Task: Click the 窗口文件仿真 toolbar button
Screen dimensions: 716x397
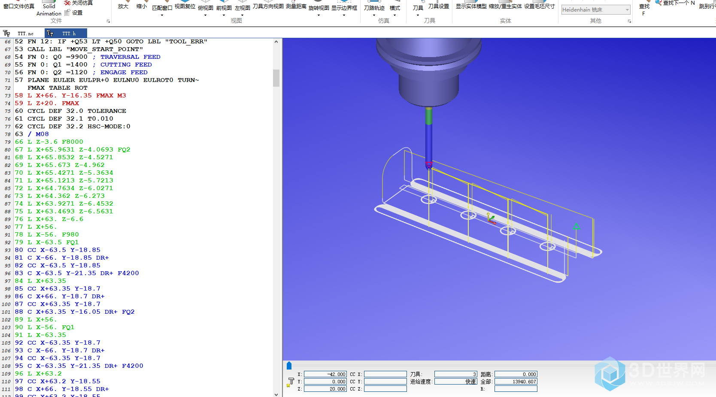Action: pyautogui.click(x=19, y=6)
